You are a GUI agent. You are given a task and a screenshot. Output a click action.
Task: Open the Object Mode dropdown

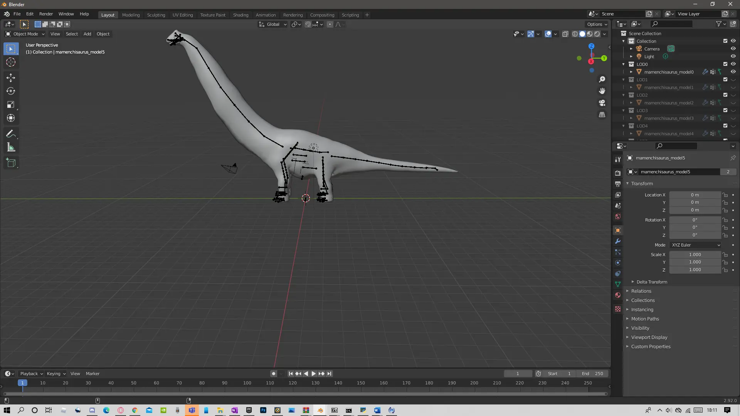pyautogui.click(x=25, y=34)
